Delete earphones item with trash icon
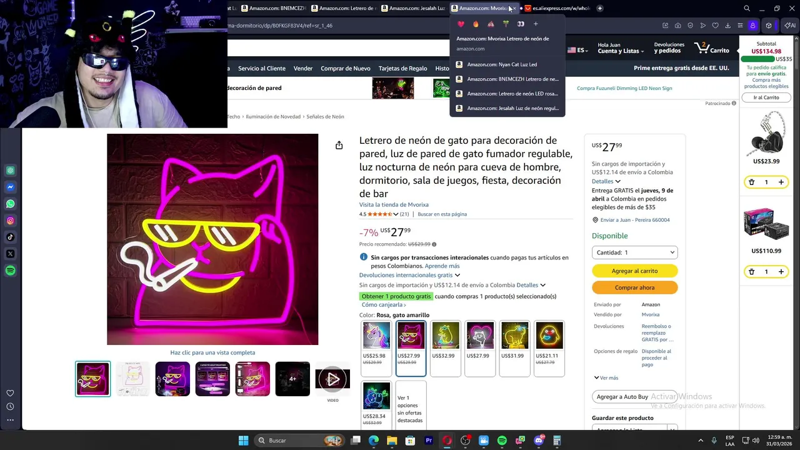Screen dimensions: 800x450 751,182
